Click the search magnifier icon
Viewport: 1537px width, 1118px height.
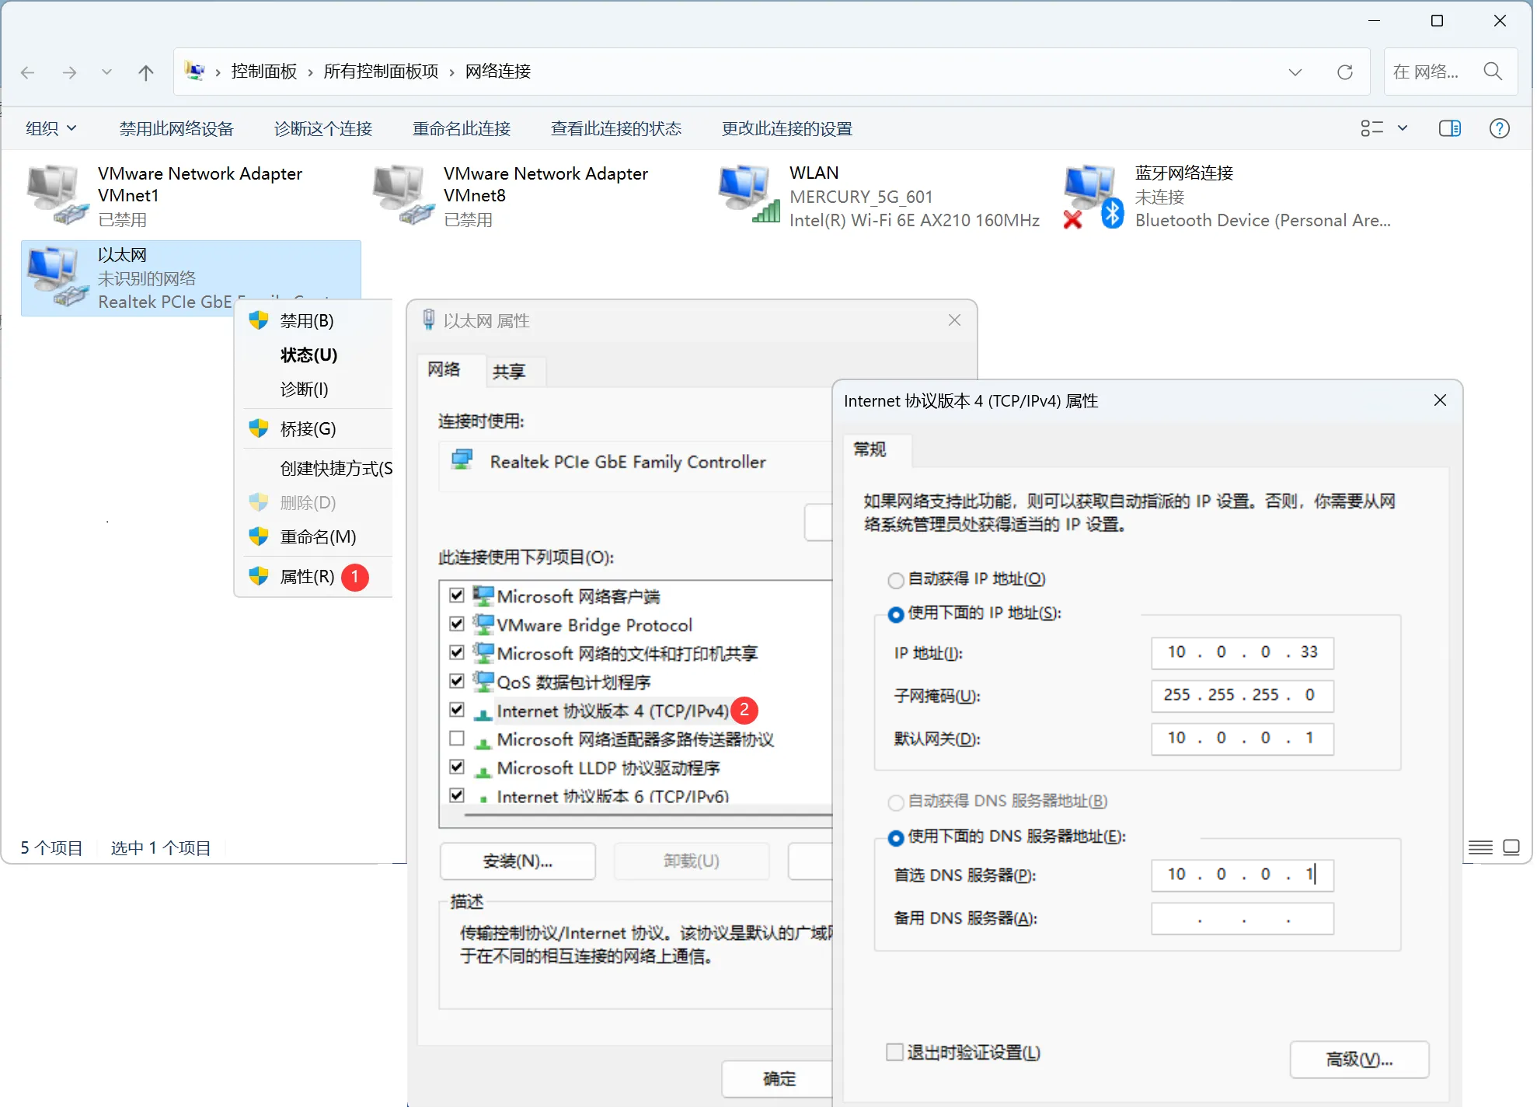[1492, 72]
